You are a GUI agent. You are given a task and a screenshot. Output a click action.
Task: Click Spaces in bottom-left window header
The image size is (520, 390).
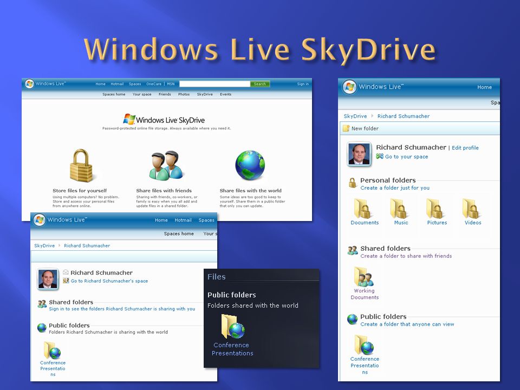pyautogui.click(x=206, y=220)
